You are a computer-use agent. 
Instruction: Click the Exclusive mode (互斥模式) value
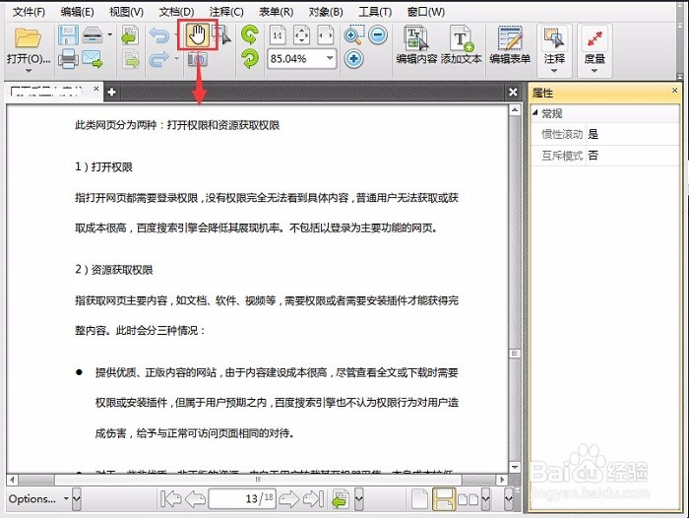point(633,156)
